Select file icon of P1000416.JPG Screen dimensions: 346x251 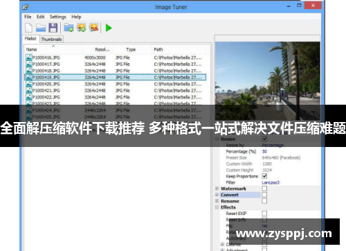point(29,57)
